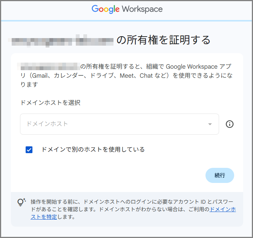The image size is (253, 238).
Task: Open the ドメインホストを特定 link
Action: coord(222,209)
